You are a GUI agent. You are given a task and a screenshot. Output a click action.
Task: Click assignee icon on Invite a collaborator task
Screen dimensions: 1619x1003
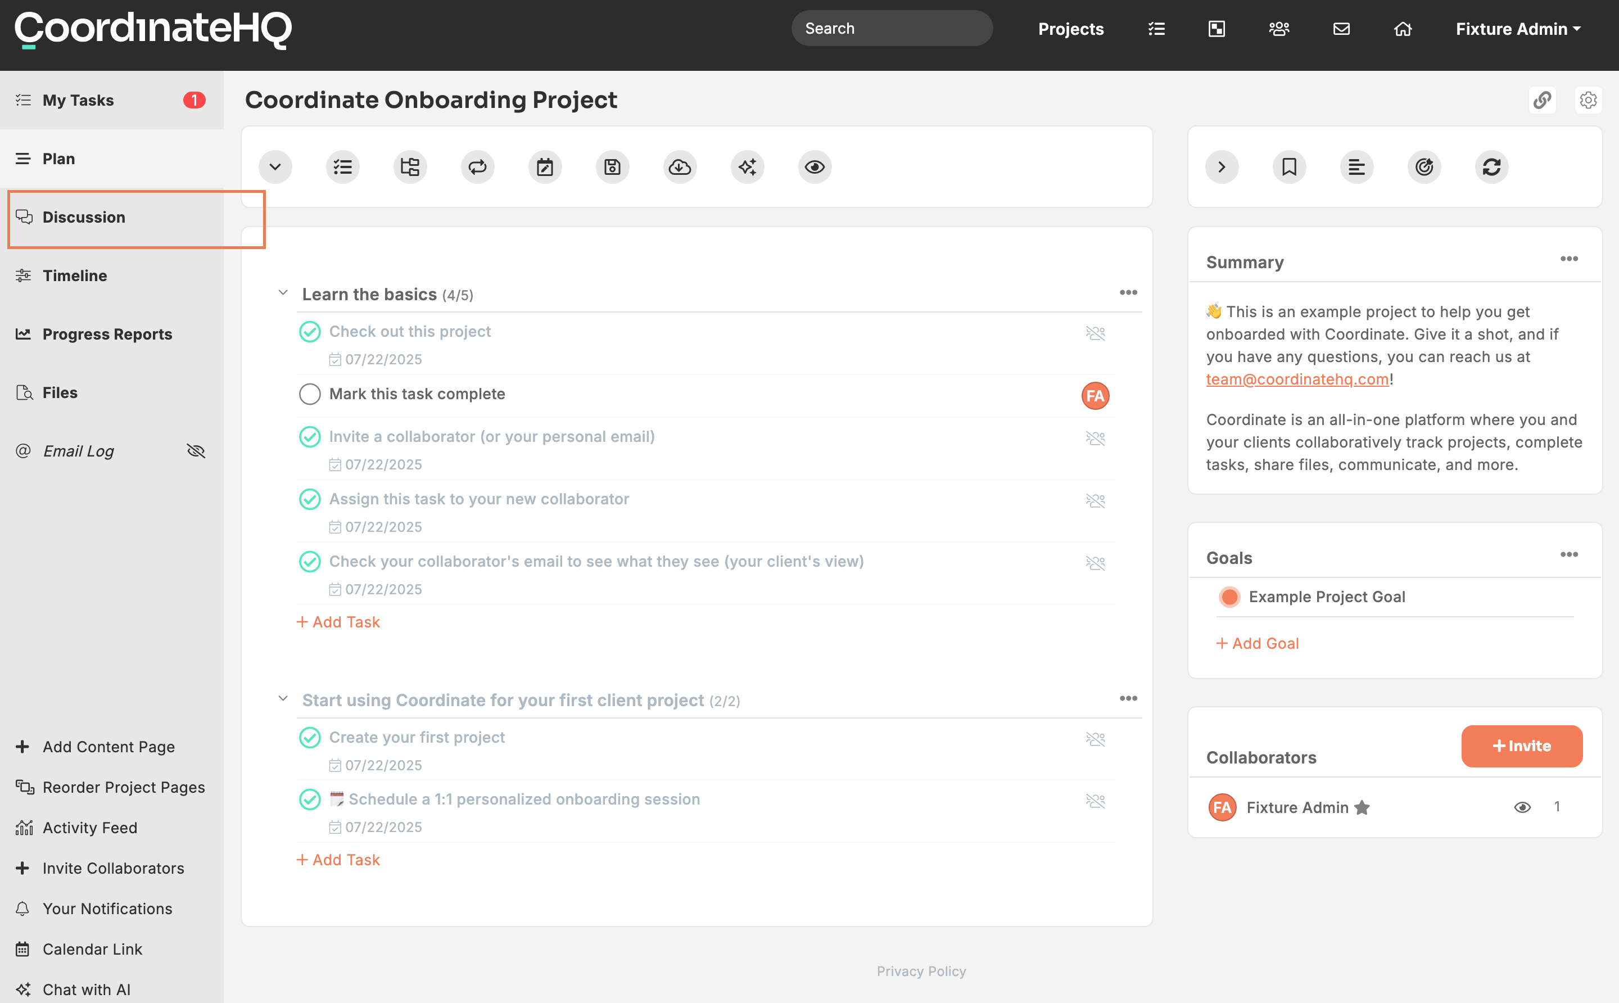[1095, 439]
